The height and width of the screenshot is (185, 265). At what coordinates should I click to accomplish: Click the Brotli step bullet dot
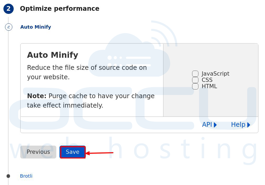[8, 176]
